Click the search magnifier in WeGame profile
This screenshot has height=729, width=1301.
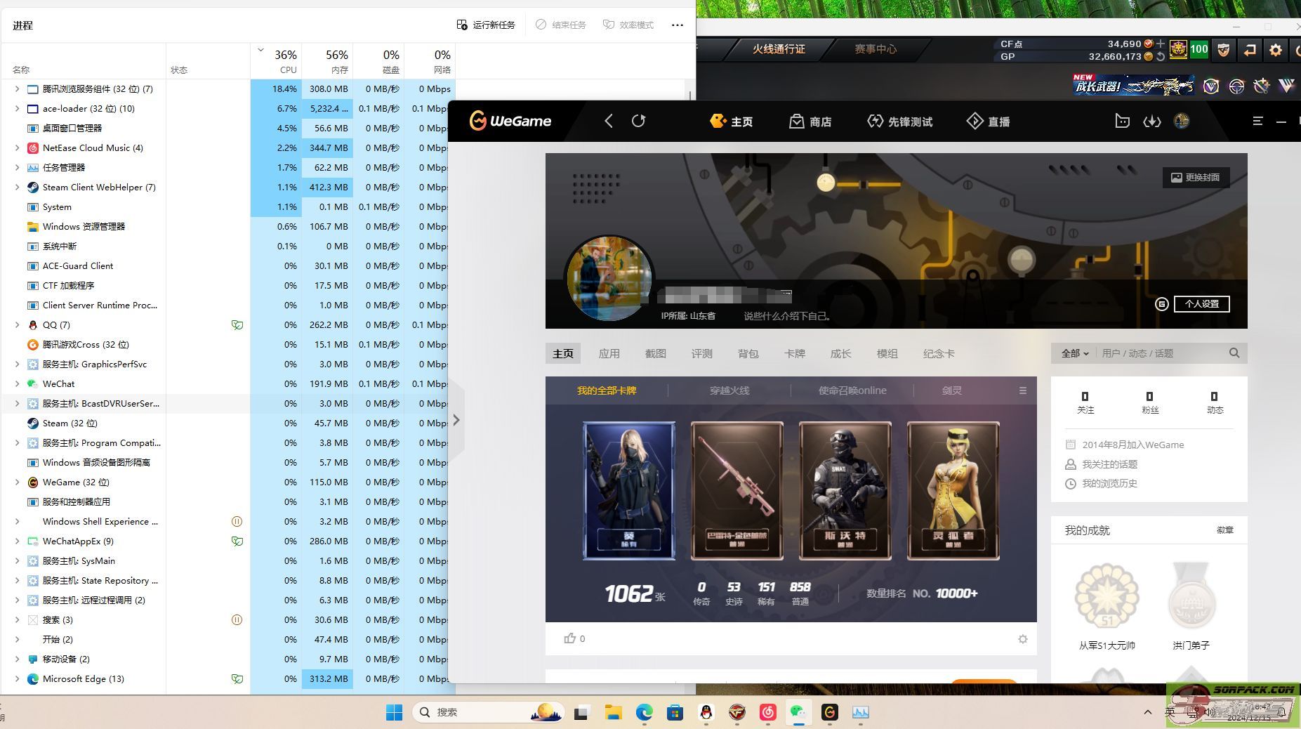coord(1234,353)
